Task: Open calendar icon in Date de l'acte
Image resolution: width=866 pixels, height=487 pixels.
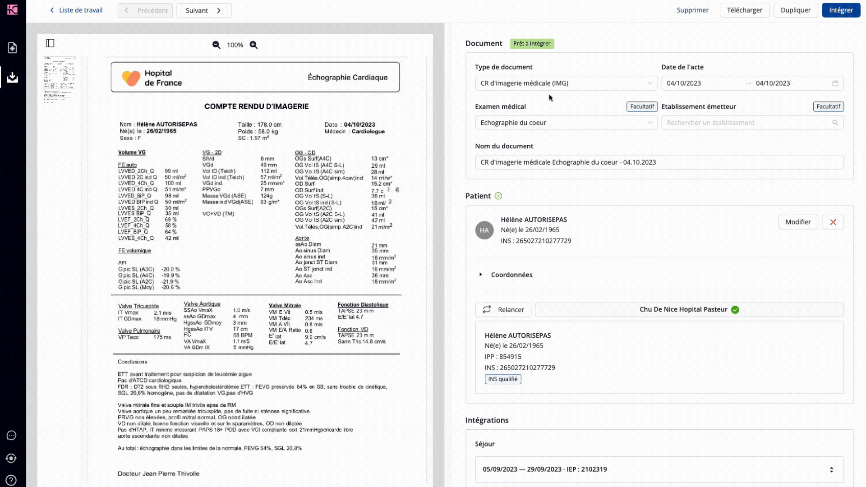Action: pos(835,83)
